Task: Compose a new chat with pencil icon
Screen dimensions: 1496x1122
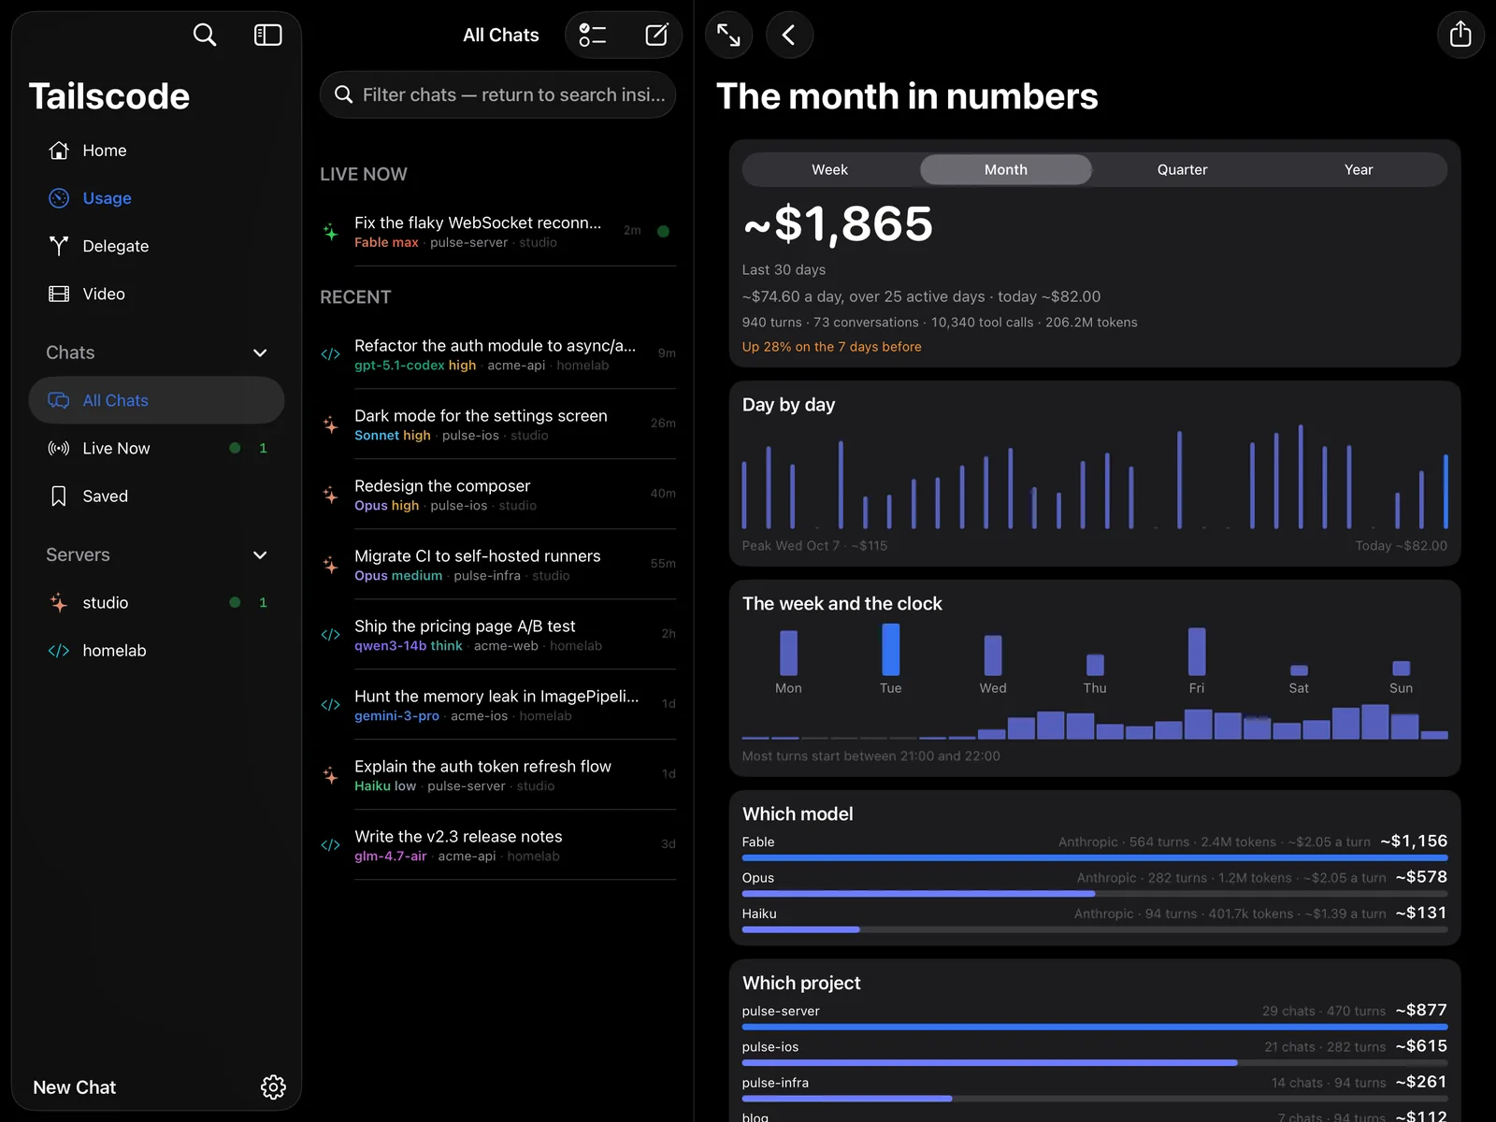Action: [x=657, y=36]
